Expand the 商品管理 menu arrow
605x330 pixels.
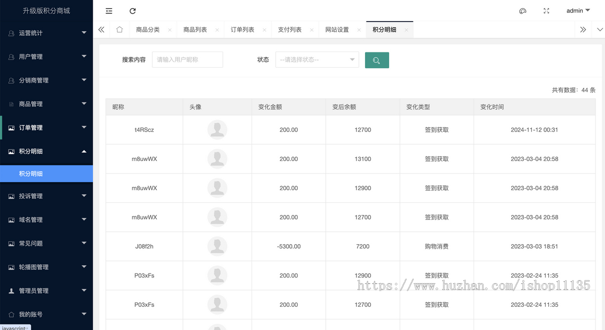pyautogui.click(x=84, y=104)
